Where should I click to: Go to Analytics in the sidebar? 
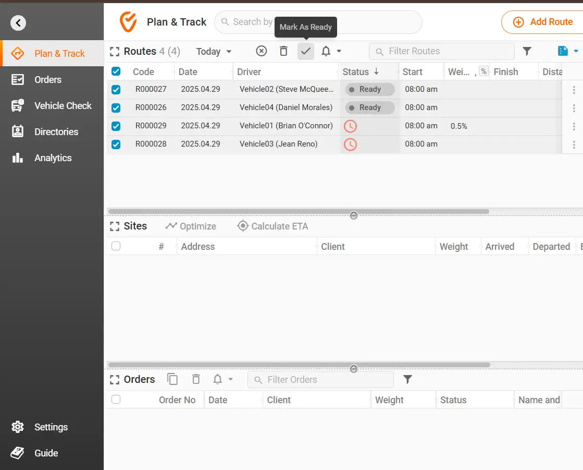tap(53, 158)
